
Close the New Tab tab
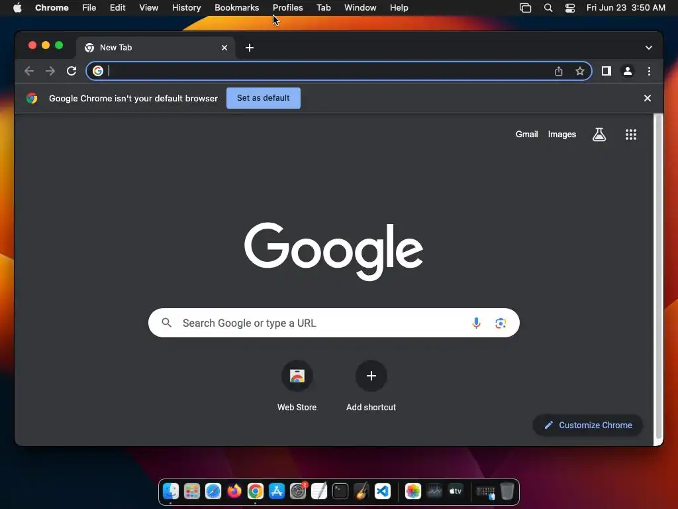coord(224,48)
